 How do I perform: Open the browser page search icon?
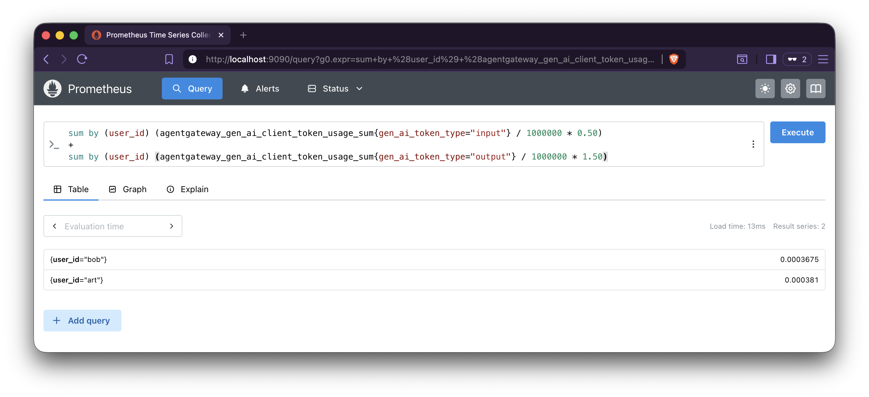coord(742,60)
